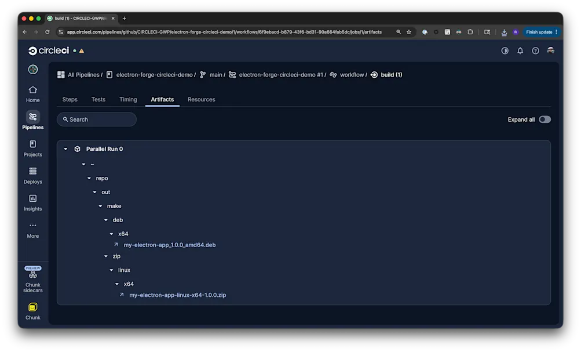The image size is (581, 352).
Task: Download my-electron-app_1.0.0_amd64.deb artifact
Action: coord(169,245)
